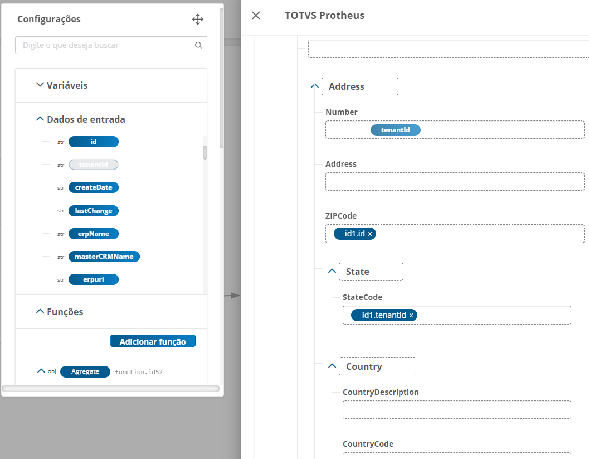Select the erpurl variable chip
The height and width of the screenshot is (459, 589).
[x=94, y=279]
